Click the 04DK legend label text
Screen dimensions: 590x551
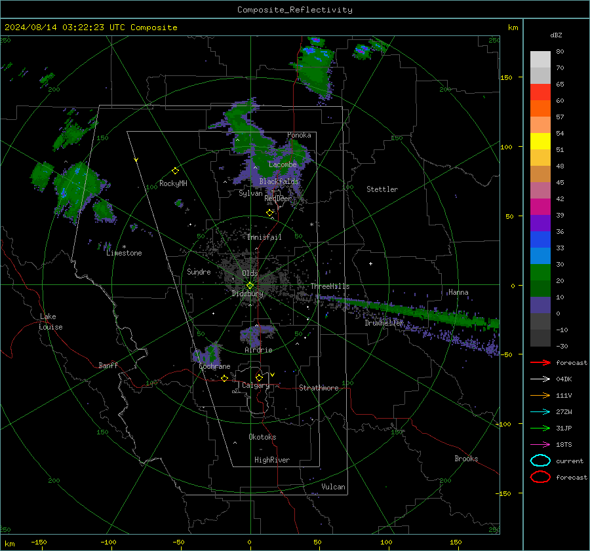[564, 379]
